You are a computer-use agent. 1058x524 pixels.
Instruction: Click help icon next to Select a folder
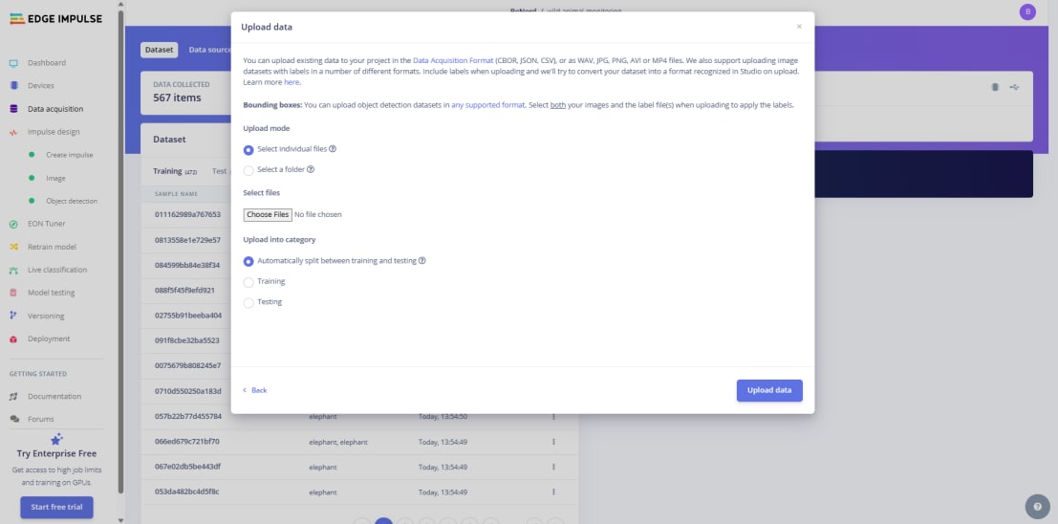pyautogui.click(x=311, y=169)
